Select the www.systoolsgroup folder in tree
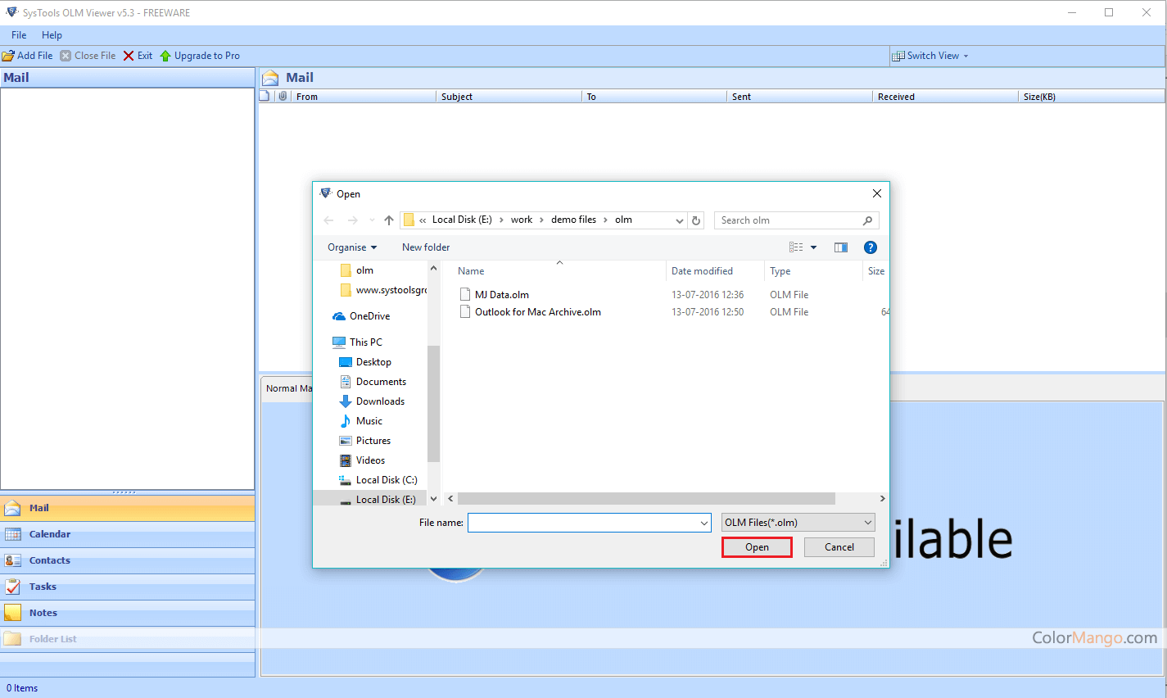Screen dimensions: 1167x698 point(383,290)
